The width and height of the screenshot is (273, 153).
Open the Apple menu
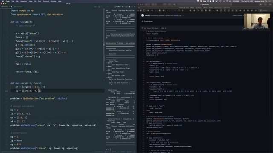click(3, 1)
